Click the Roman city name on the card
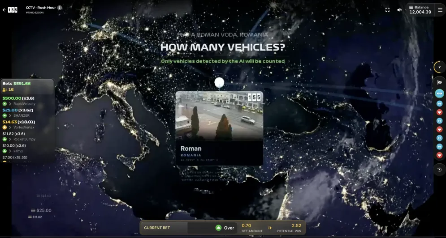 (191, 149)
